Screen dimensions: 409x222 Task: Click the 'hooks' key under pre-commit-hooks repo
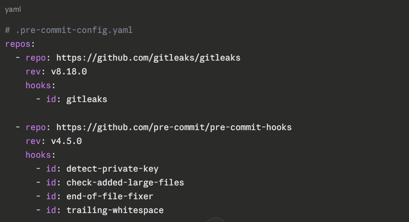tap(38, 155)
